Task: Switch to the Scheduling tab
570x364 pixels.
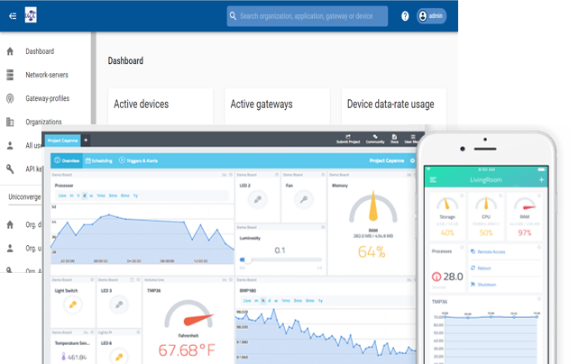Action: (99, 160)
